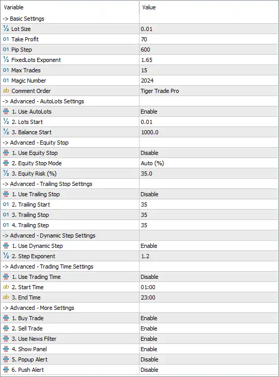Open the Equity Stop Mode Auto (%) dropdown
This screenshot has height=377, width=279.
(x=209, y=163)
